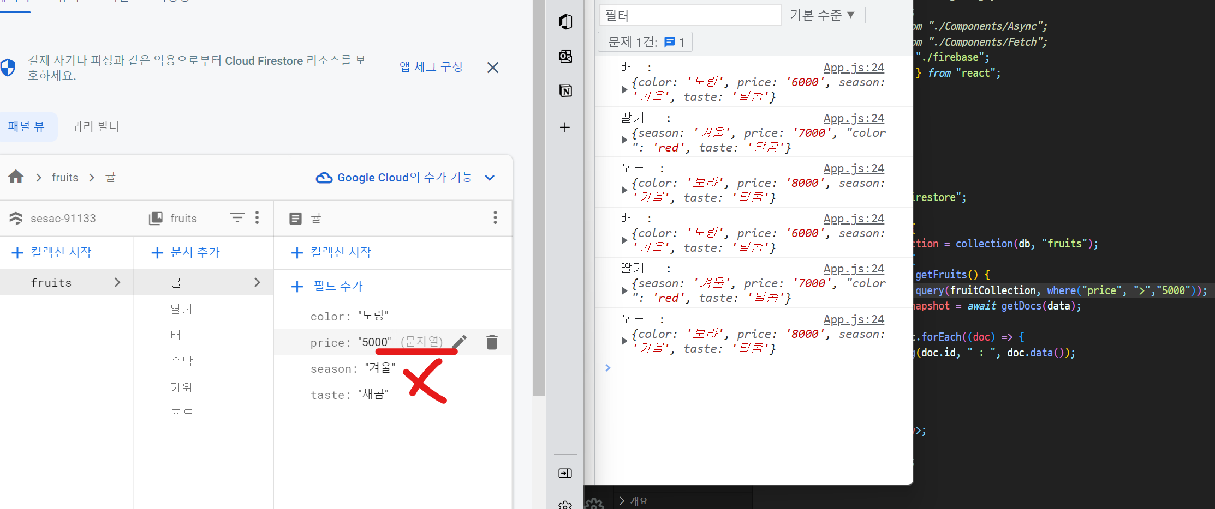
Task: Open App.js:24 link on first 딸기 log
Action: pyautogui.click(x=854, y=118)
